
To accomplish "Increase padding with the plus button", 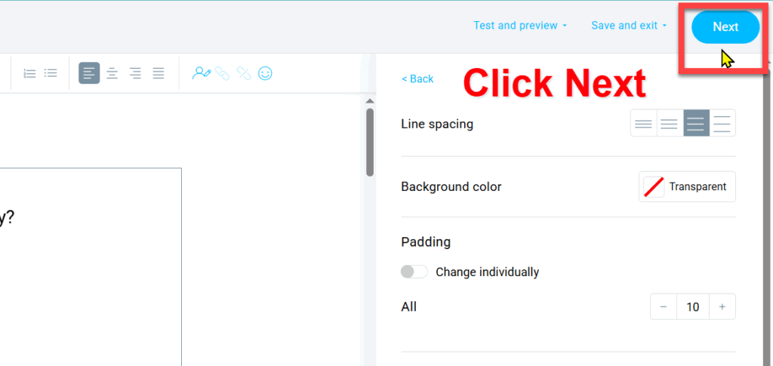I will coord(722,307).
